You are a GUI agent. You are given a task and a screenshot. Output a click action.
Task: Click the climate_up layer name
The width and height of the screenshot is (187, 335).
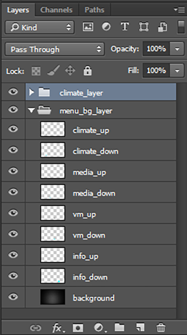91,130
